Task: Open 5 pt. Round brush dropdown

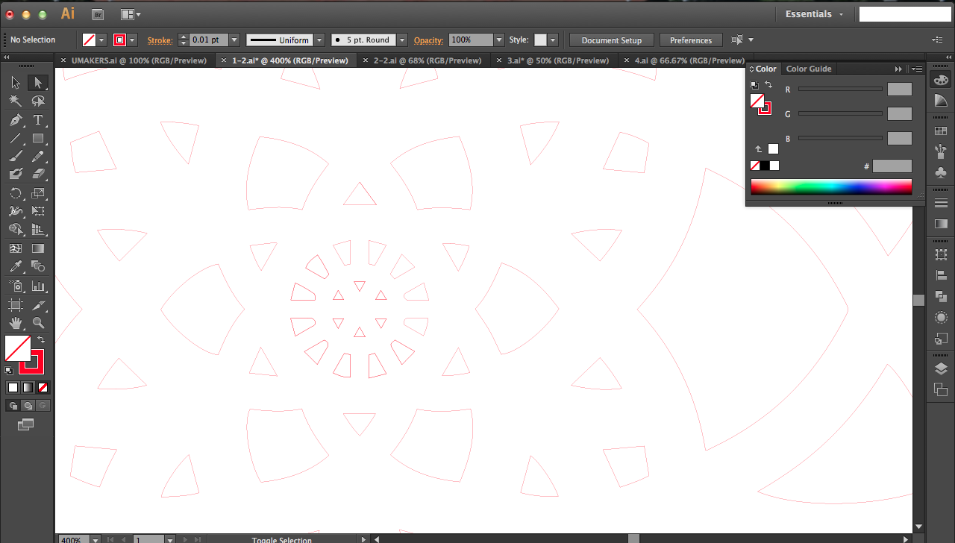Action: click(402, 40)
